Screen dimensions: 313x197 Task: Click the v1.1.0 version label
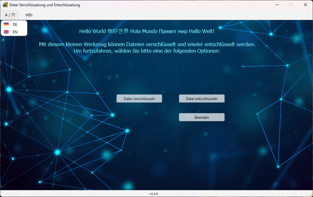pos(153,194)
